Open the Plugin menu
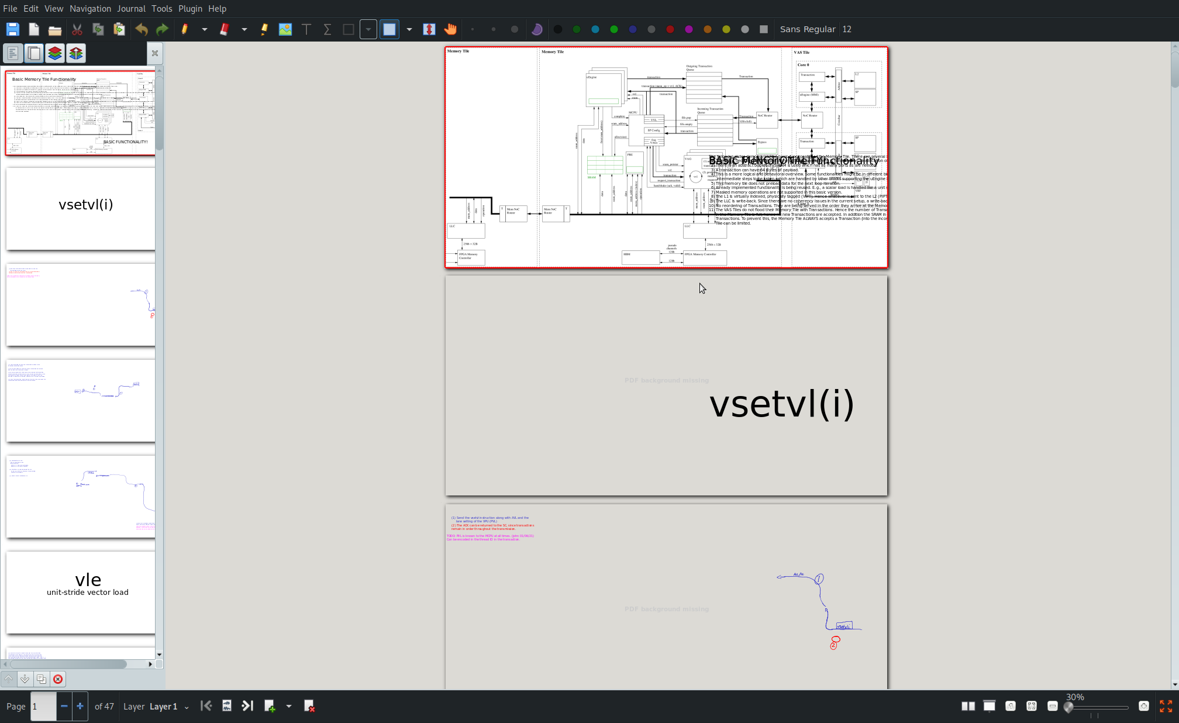 [190, 9]
